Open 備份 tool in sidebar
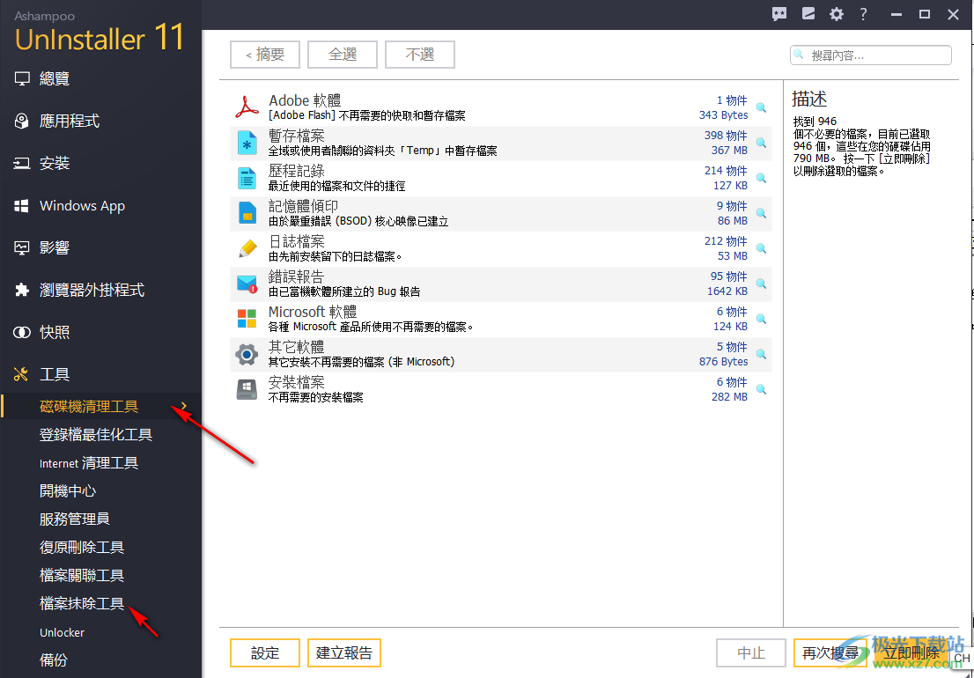The image size is (974, 678). (54, 660)
